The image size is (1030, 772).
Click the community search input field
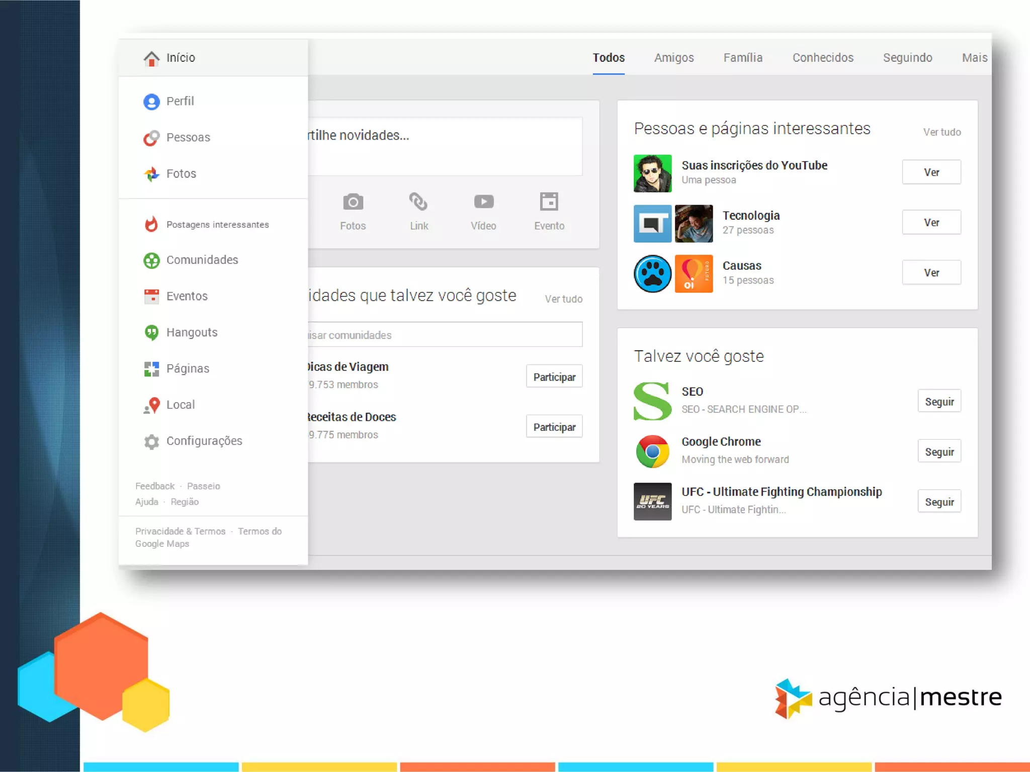coord(445,335)
